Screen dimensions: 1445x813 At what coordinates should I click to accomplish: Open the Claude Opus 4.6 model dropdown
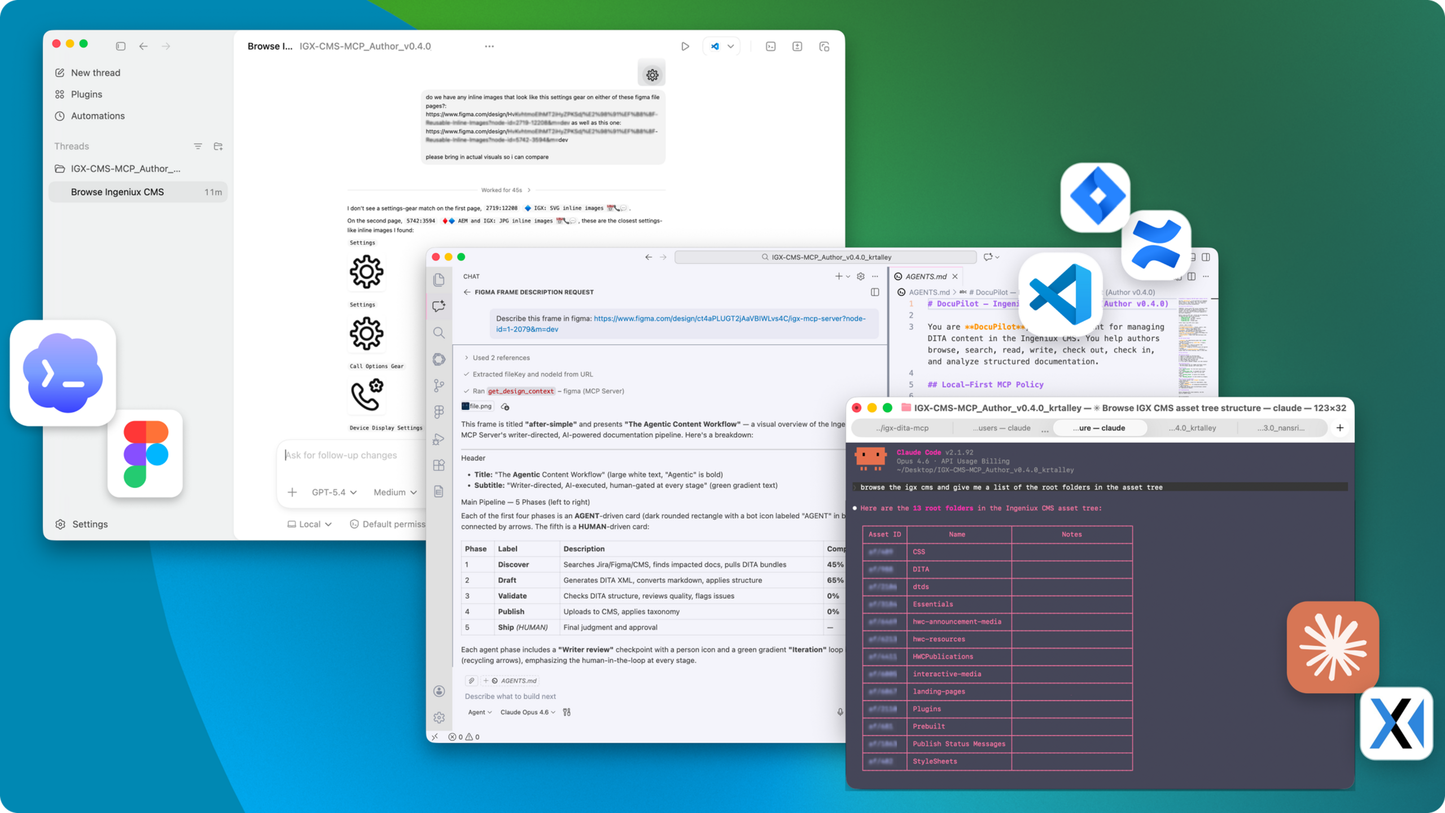(x=528, y=712)
